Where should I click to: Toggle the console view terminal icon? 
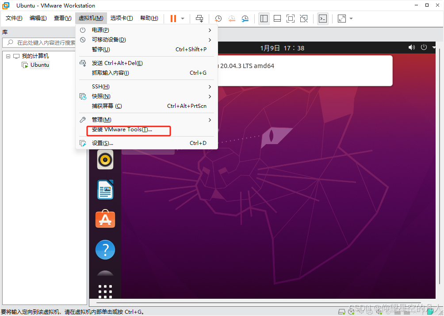[323, 19]
